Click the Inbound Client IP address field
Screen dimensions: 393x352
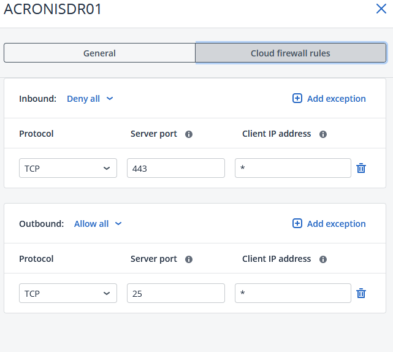point(293,168)
